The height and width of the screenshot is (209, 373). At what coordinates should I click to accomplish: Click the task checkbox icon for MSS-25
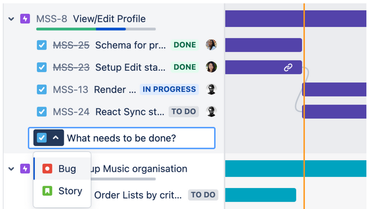click(42, 45)
